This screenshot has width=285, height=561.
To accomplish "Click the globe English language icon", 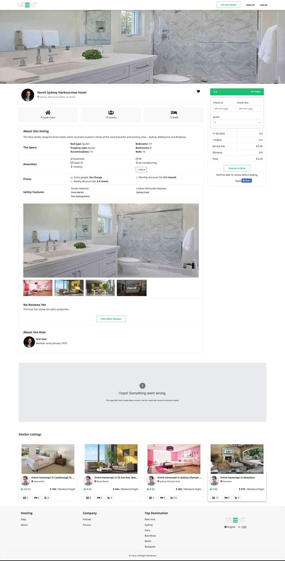I will point(225,527).
